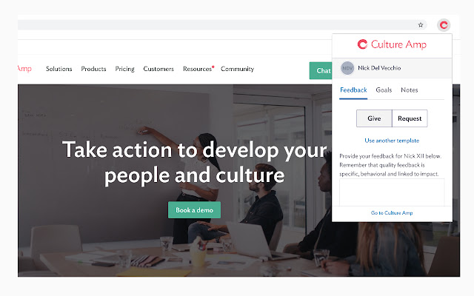474x296 pixels.
Task: Click into the feedback text box
Action: pyautogui.click(x=392, y=192)
